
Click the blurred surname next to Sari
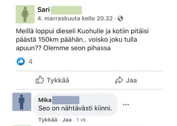click(x=66, y=10)
